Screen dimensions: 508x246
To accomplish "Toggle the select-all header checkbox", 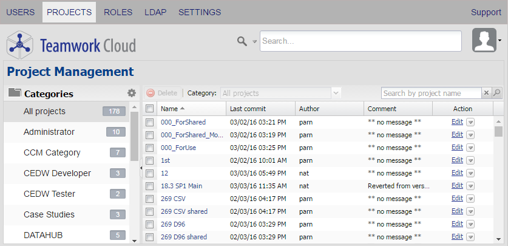I will point(149,109).
